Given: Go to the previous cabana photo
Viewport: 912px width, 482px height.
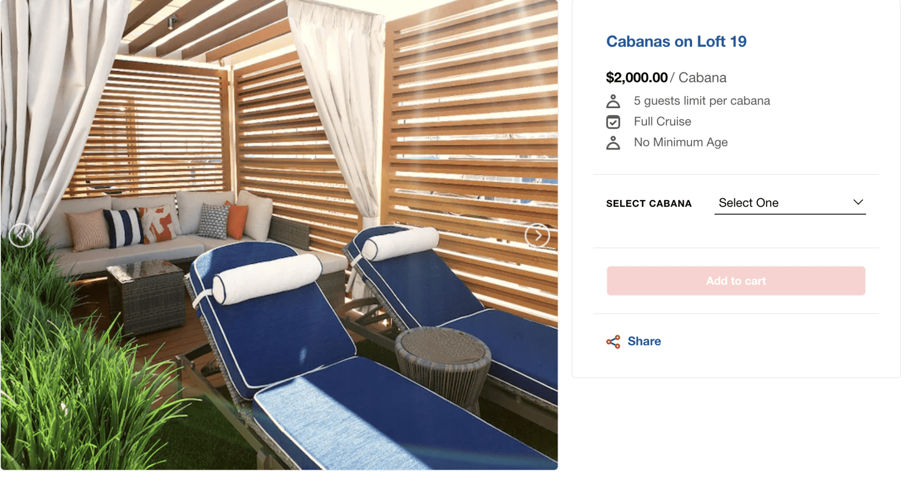Looking at the screenshot, I should point(21,235).
